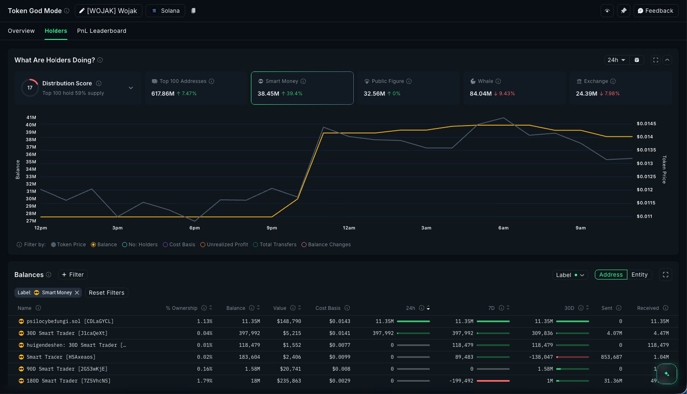Open the calendar icon next to 24h
This screenshot has width=687, height=394.
pyautogui.click(x=637, y=60)
